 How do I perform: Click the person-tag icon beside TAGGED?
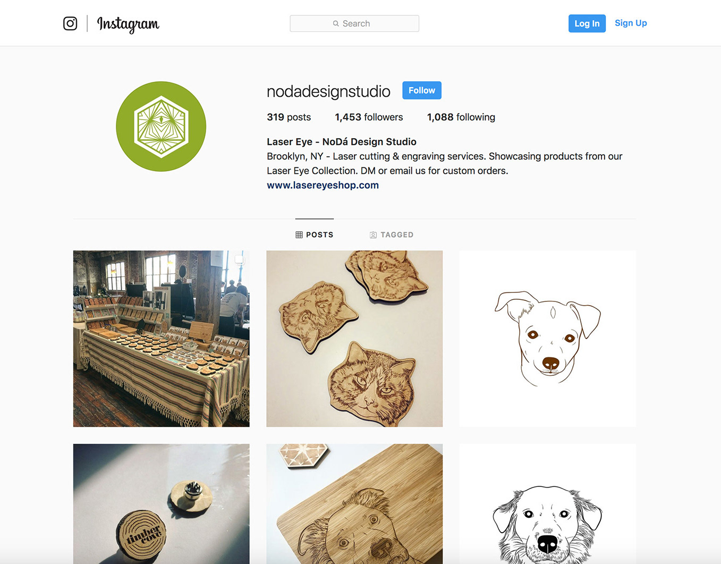(373, 234)
